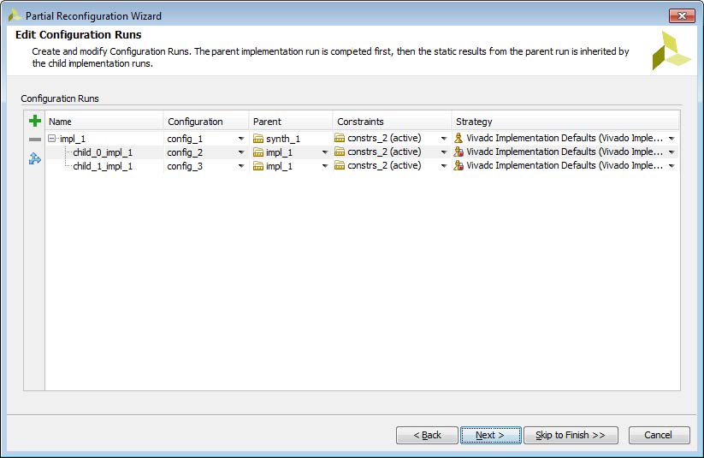
Task: Open config_2 configuration dropdown
Action: 241,152
